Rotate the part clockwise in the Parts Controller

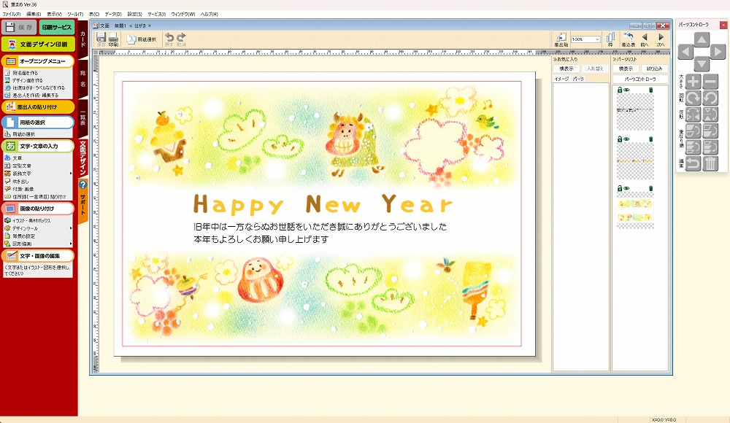693,98
